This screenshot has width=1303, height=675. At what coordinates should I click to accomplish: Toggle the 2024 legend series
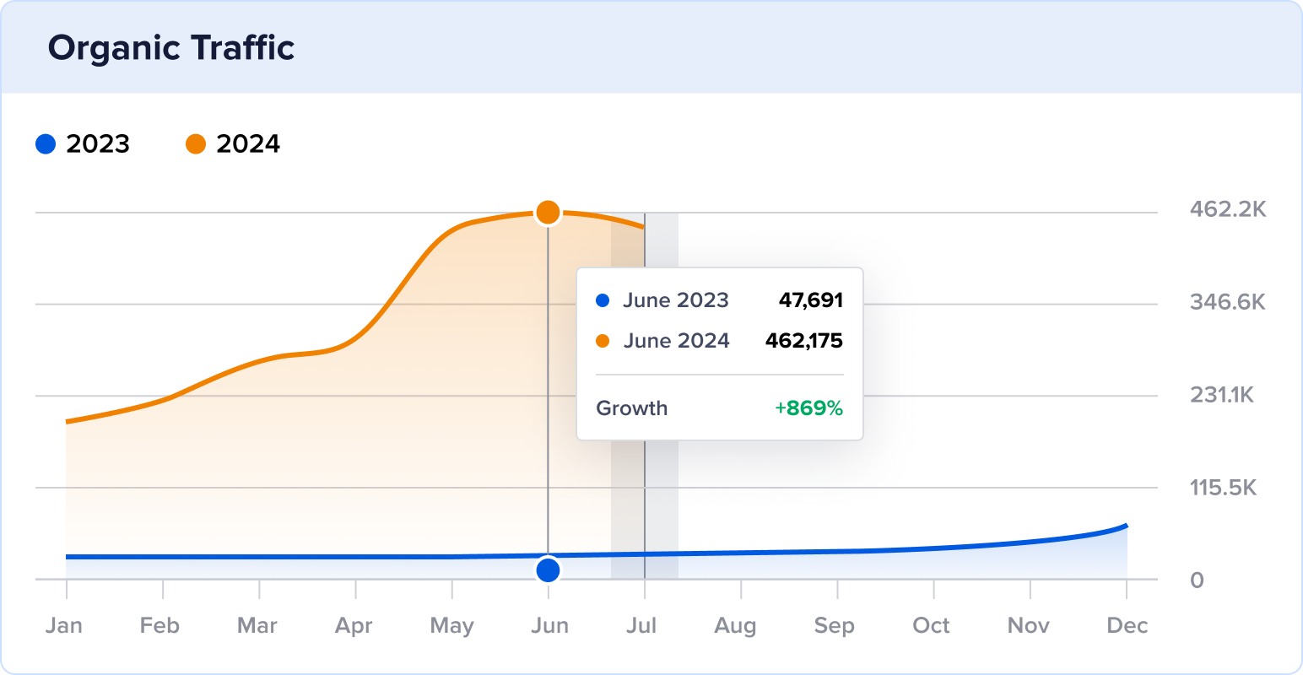point(233,144)
